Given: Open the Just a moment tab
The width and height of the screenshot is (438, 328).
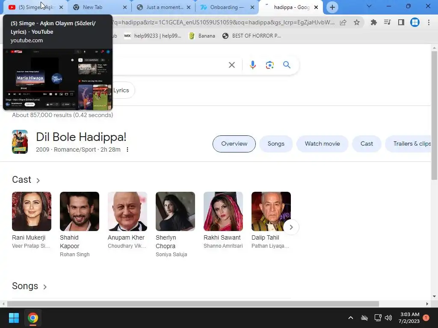Looking at the screenshot, I should point(164,7).
